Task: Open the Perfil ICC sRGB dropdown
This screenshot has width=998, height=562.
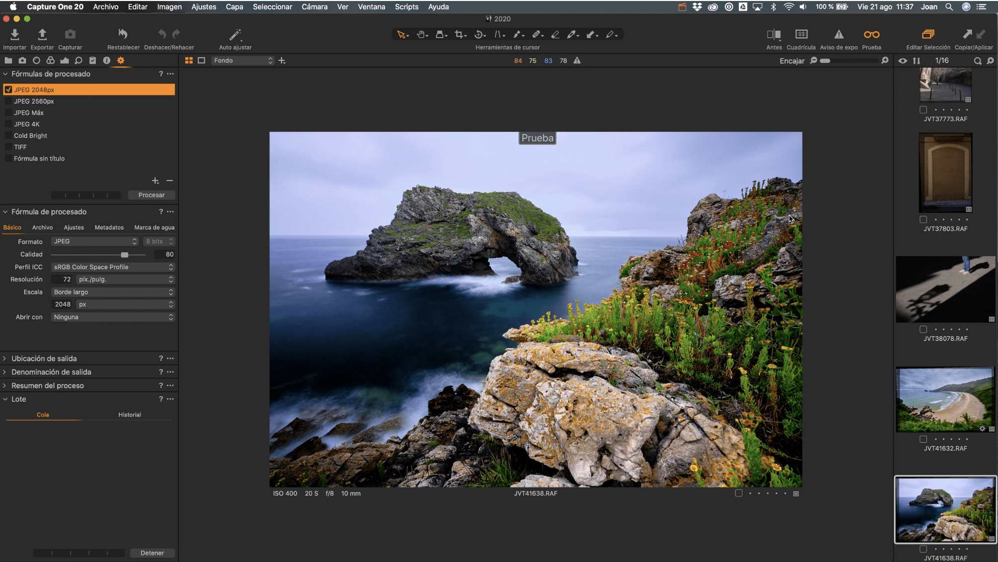Action: [113, 267]
